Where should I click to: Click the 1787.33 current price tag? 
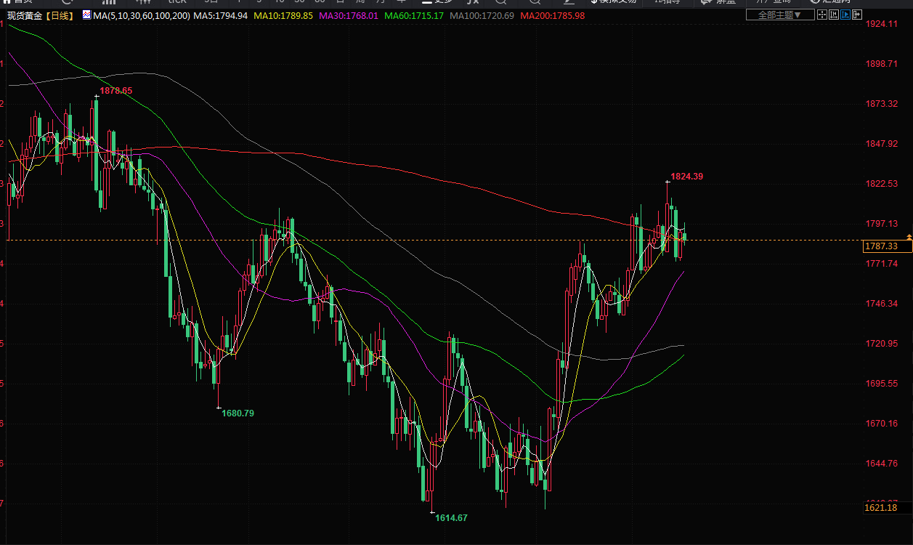click(x=880, y=246)
